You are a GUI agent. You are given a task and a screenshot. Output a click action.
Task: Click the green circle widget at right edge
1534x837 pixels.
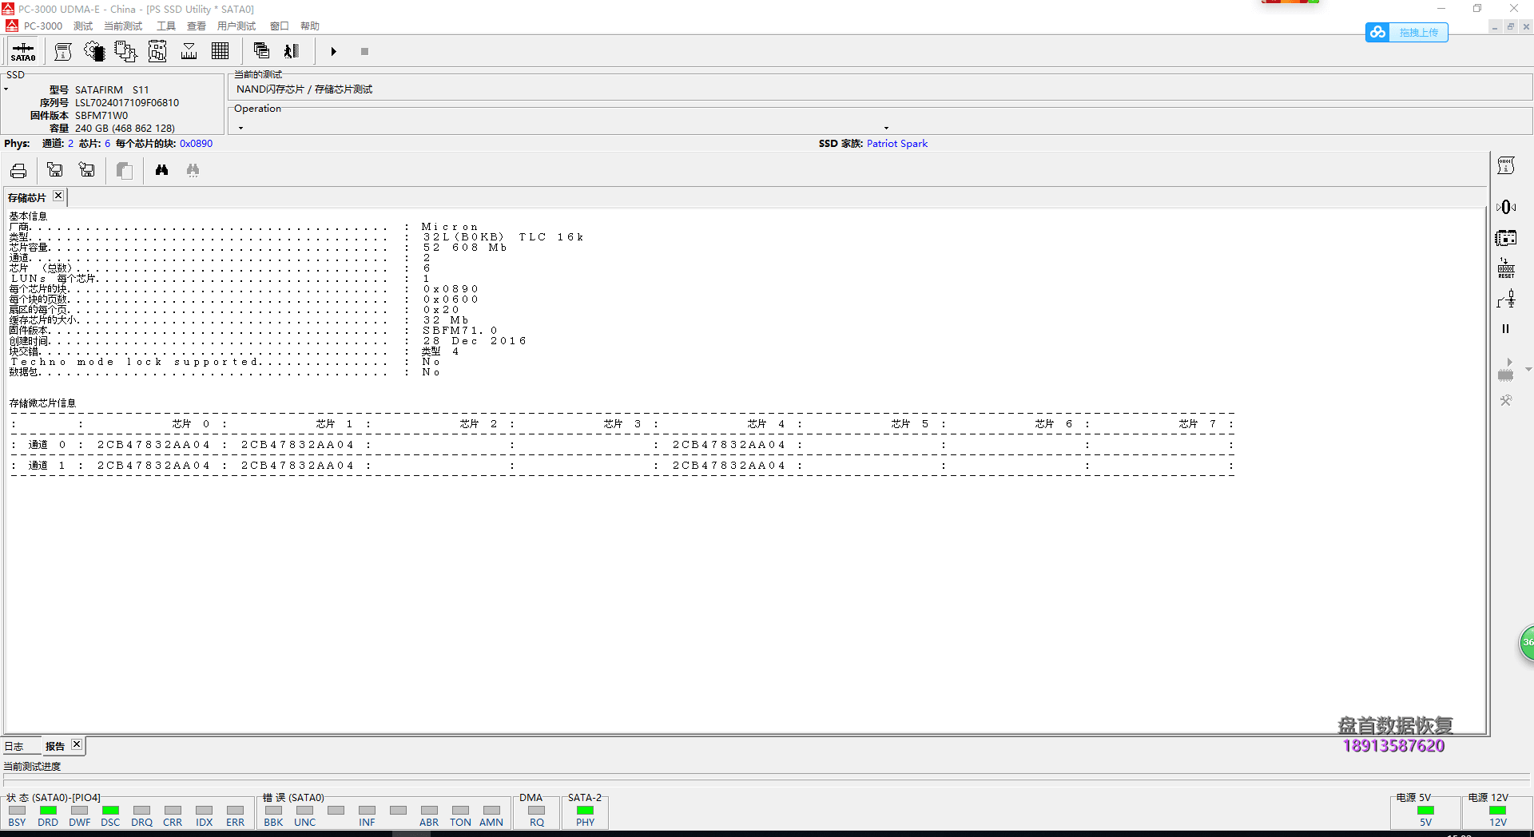(1527, 643)
